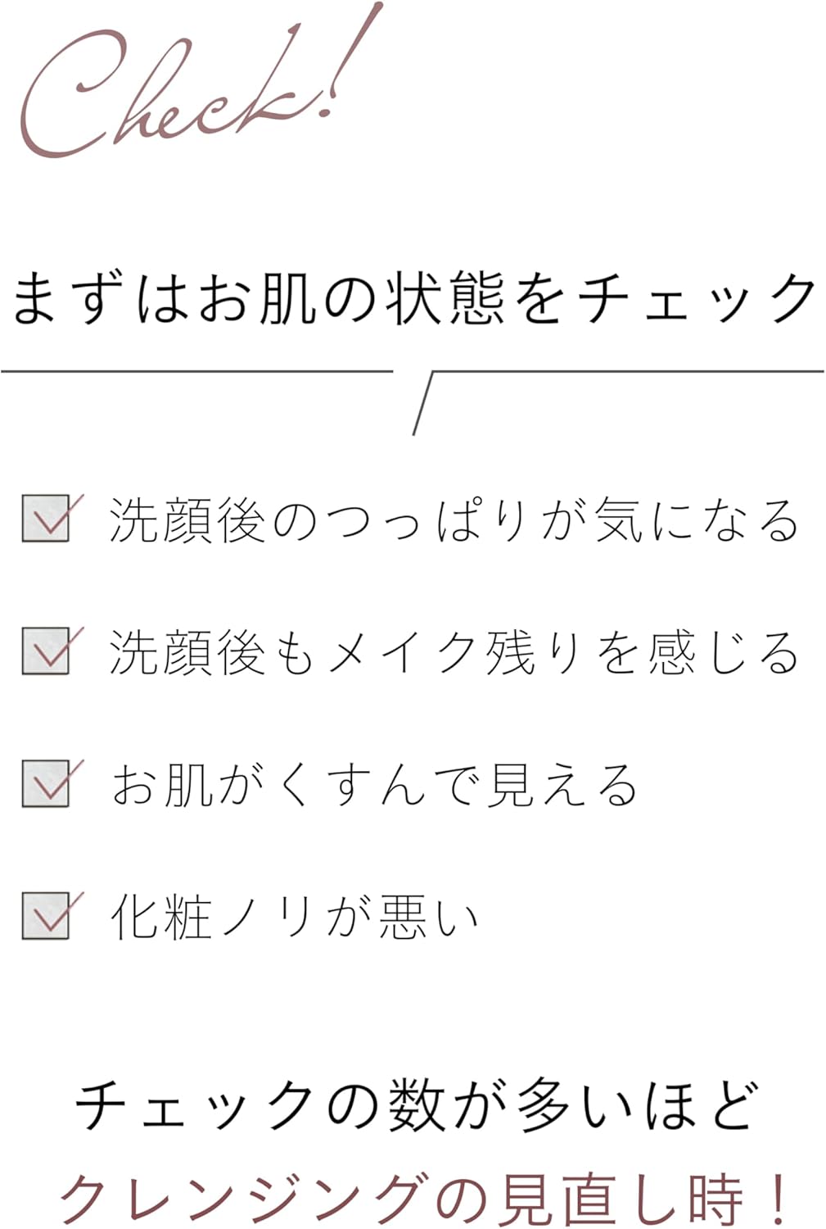826x1229 pixels.
Task: Click the diagonal slash notch under the heading
Action: [422, 403]
